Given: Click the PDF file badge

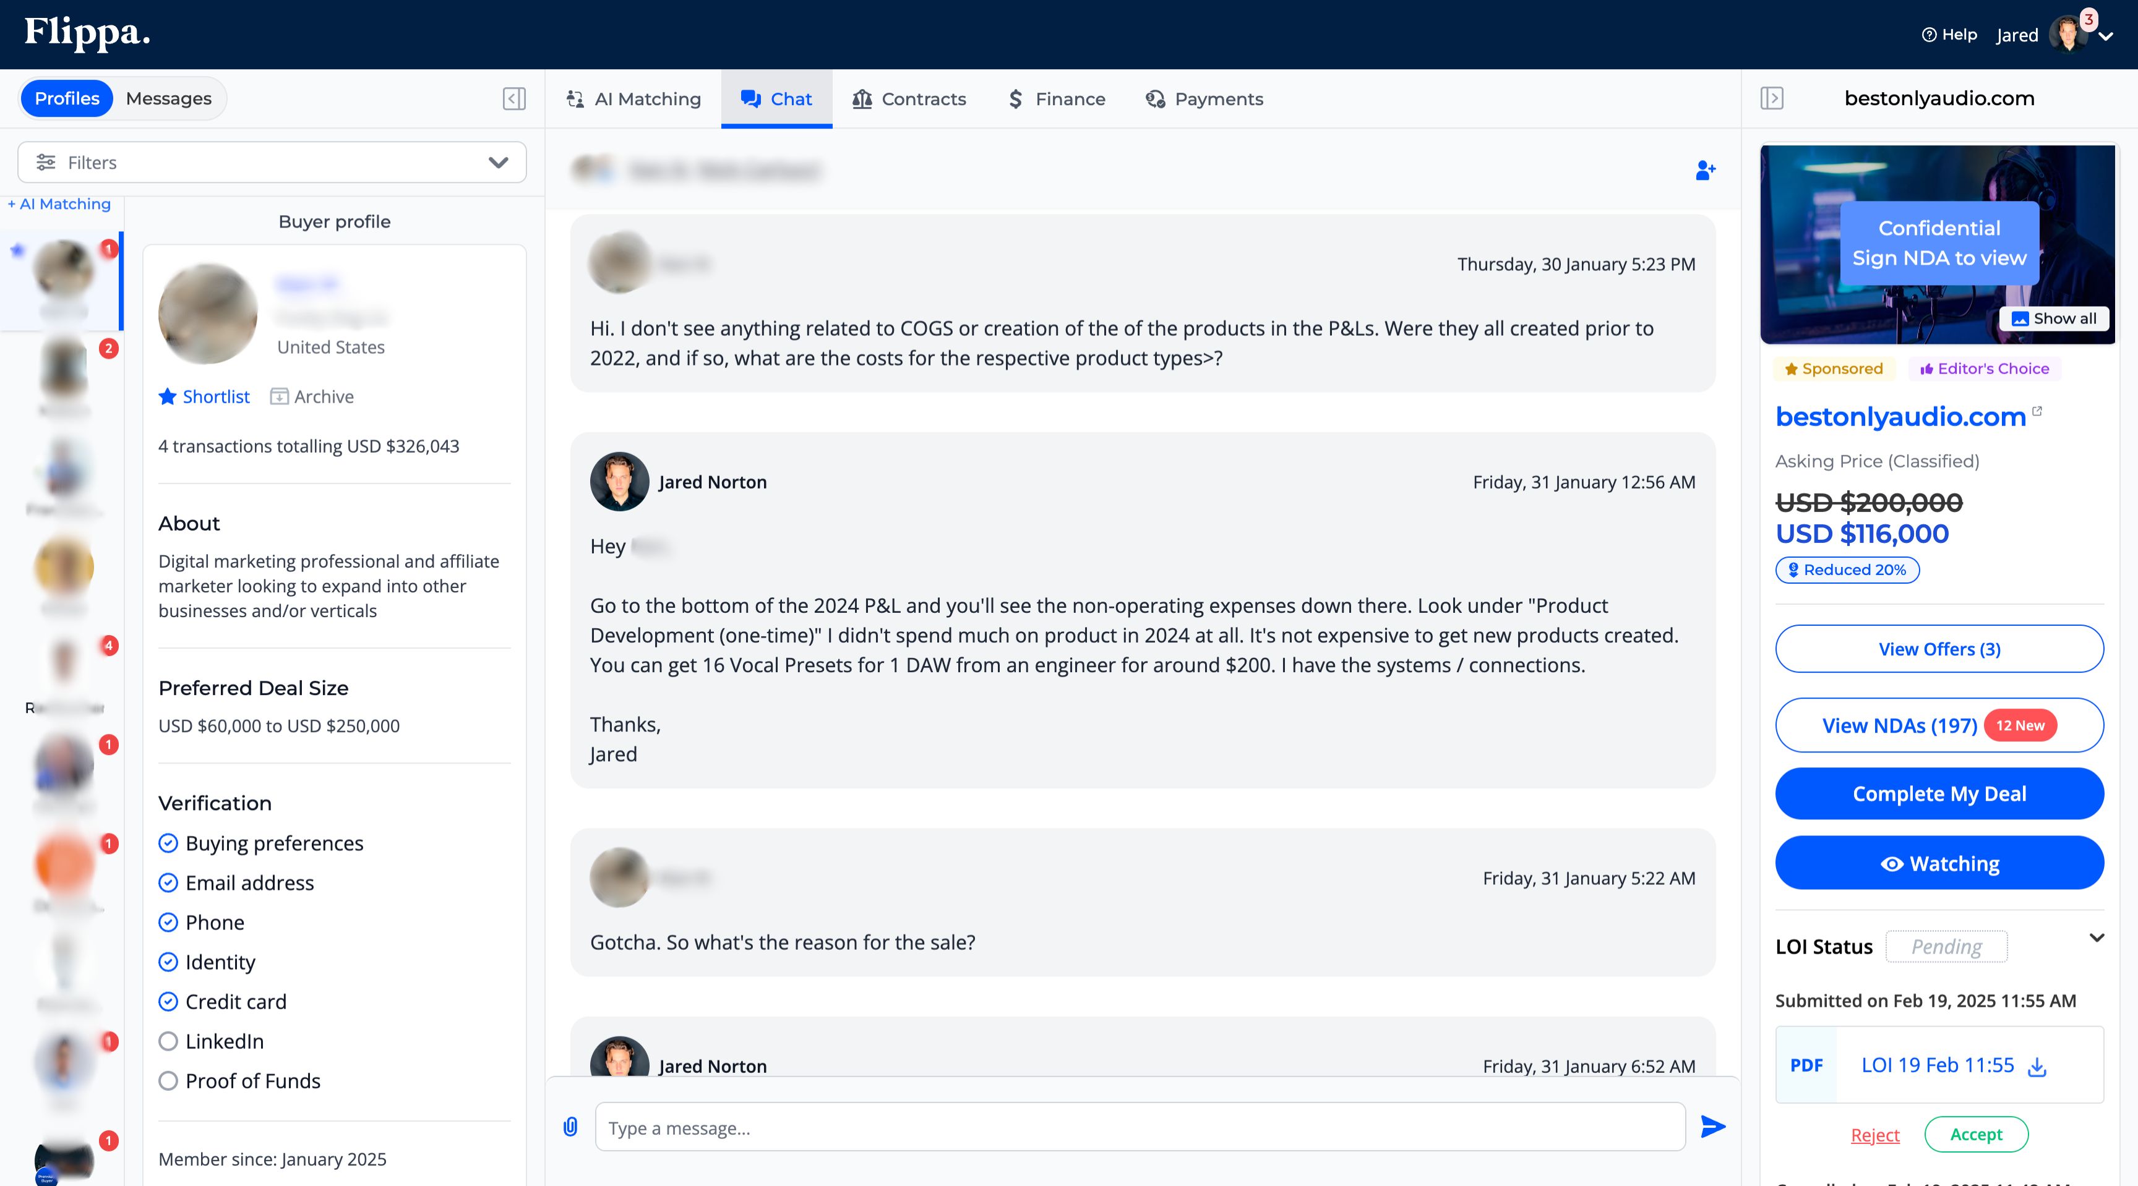Looking at the screenshot, I should click(x=1806, y=1065).
